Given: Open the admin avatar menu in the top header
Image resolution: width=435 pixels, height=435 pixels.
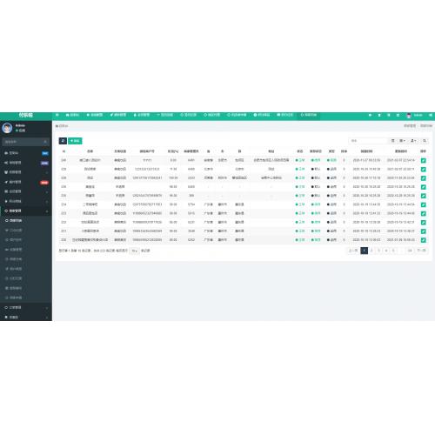Looking at the screenshot, I should [415, 116].
